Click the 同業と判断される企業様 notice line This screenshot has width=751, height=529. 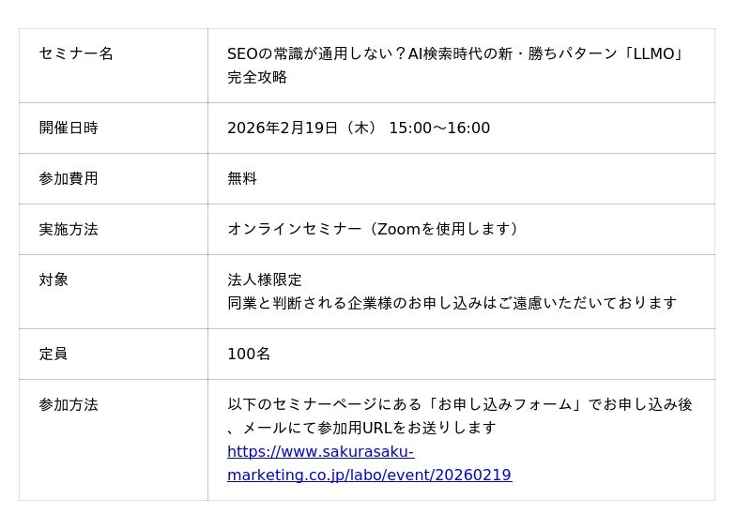(452, 303)
